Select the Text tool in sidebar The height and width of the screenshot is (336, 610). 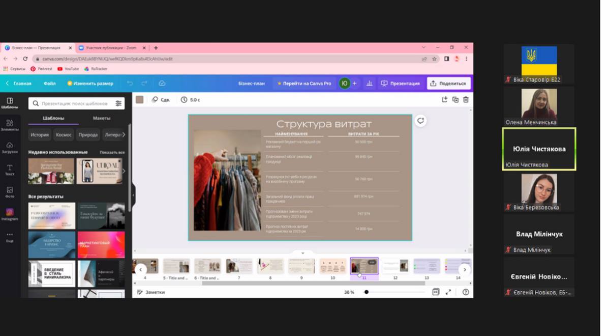pos(10,170)
